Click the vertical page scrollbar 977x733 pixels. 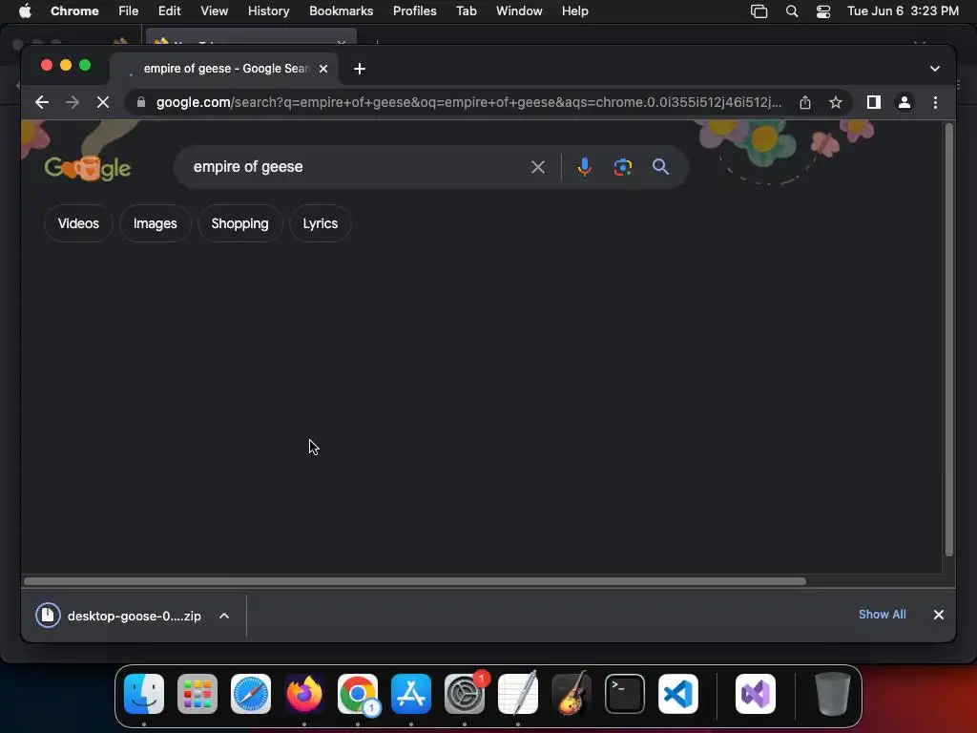949,340
